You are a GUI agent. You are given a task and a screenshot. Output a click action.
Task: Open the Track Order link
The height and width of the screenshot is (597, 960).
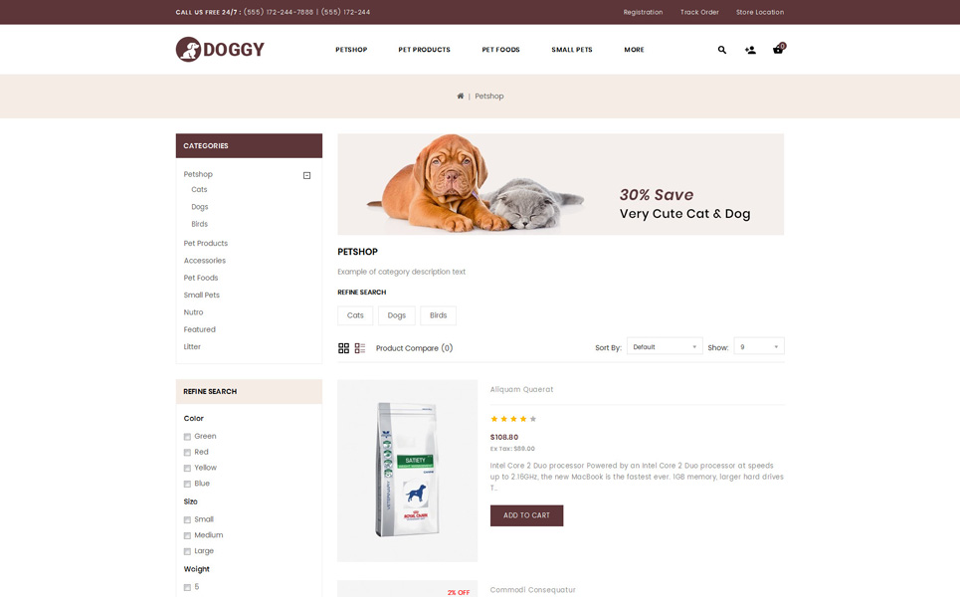pos(699,12)
